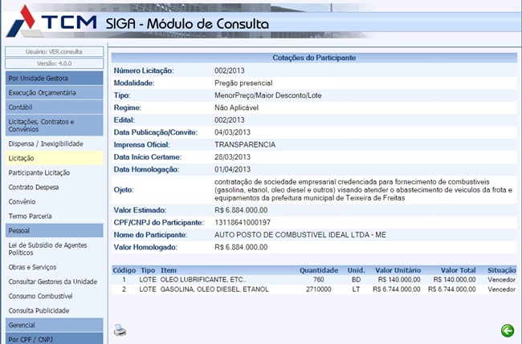Image resolution: width=522 pixels, height=344 pixels.
Task: Expand the Pessoal menu section
Action: (x=55, y=230)
